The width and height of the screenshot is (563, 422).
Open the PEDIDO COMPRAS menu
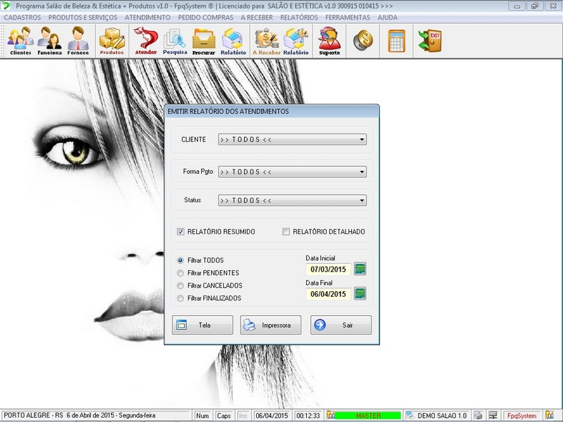pyautogui.click(x=205, y=18)
